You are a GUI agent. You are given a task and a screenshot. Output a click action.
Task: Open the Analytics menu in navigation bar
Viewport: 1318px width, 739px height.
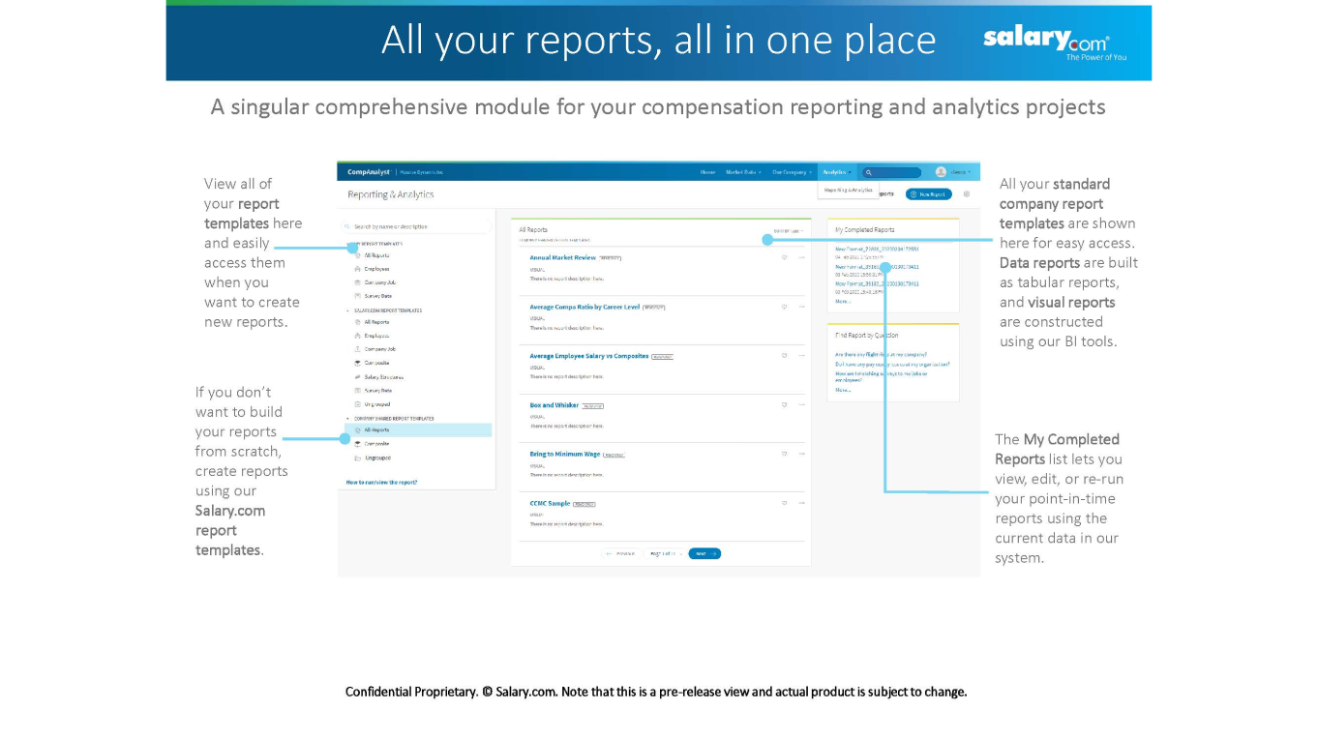[837, 172]
